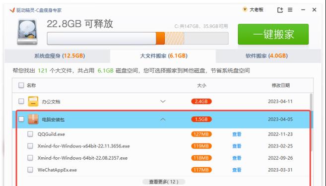The height and width of the screenshot is (186, 326).
Task: Click 查看 link for Xmind x64bit-22.11.3656.exe
Action: pyautogui.click(x=237, y=146)
